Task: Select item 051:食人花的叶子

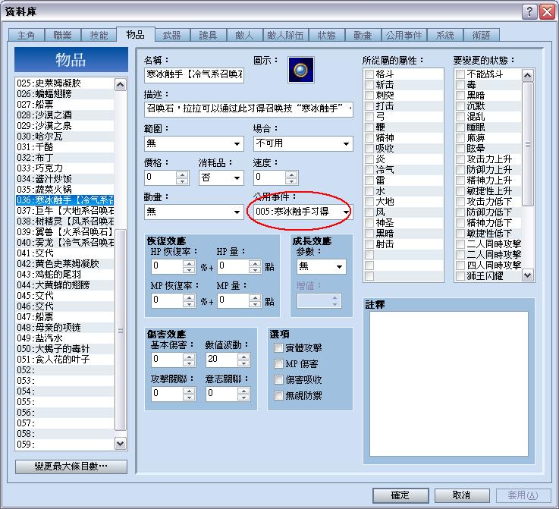Action: tap(65, 360)
